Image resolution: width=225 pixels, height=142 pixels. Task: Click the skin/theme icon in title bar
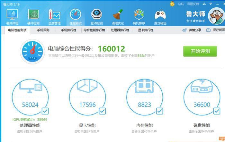tap(204, 4)
